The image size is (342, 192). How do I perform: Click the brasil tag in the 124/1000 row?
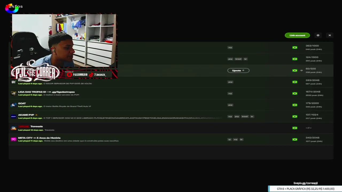[238, 59]
